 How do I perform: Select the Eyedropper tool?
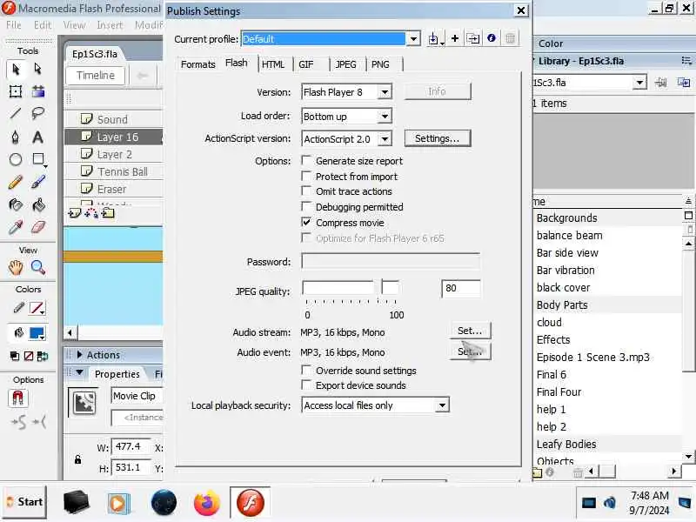[16, 227]
